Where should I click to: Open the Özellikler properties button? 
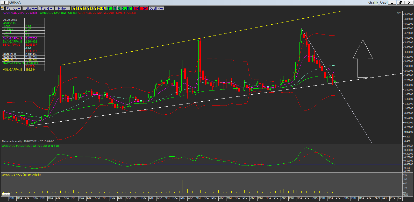[x=156, y=9]
